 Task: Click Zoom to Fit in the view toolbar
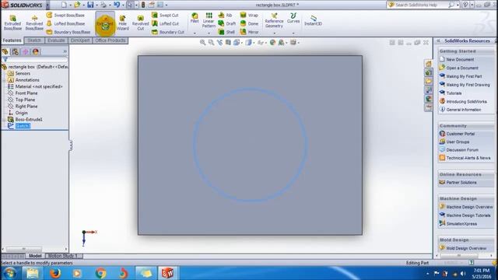point(202,42)
